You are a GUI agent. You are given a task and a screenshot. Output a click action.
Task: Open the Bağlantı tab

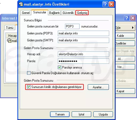[54, 13]
